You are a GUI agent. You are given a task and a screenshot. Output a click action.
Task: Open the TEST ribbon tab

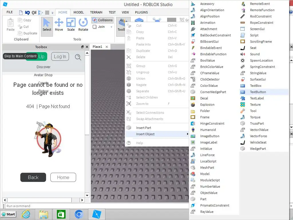tap(112, 12)
